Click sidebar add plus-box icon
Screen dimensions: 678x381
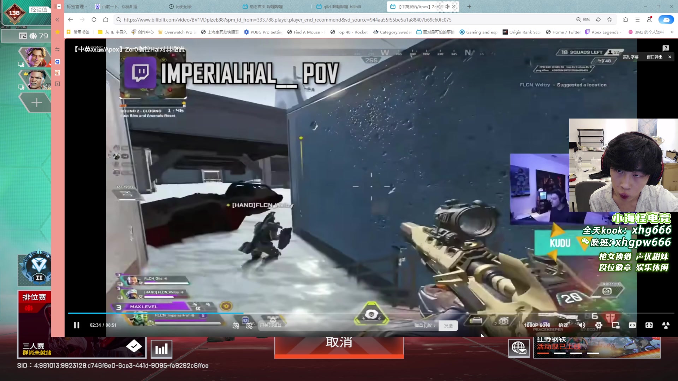point(57,84)
